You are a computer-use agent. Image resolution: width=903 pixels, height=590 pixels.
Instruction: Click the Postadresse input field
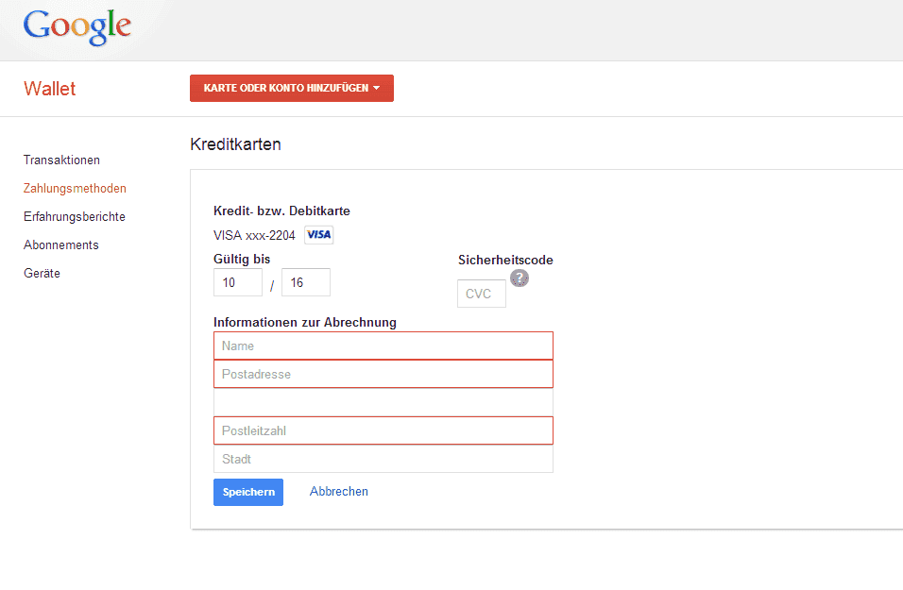[383, 374]
